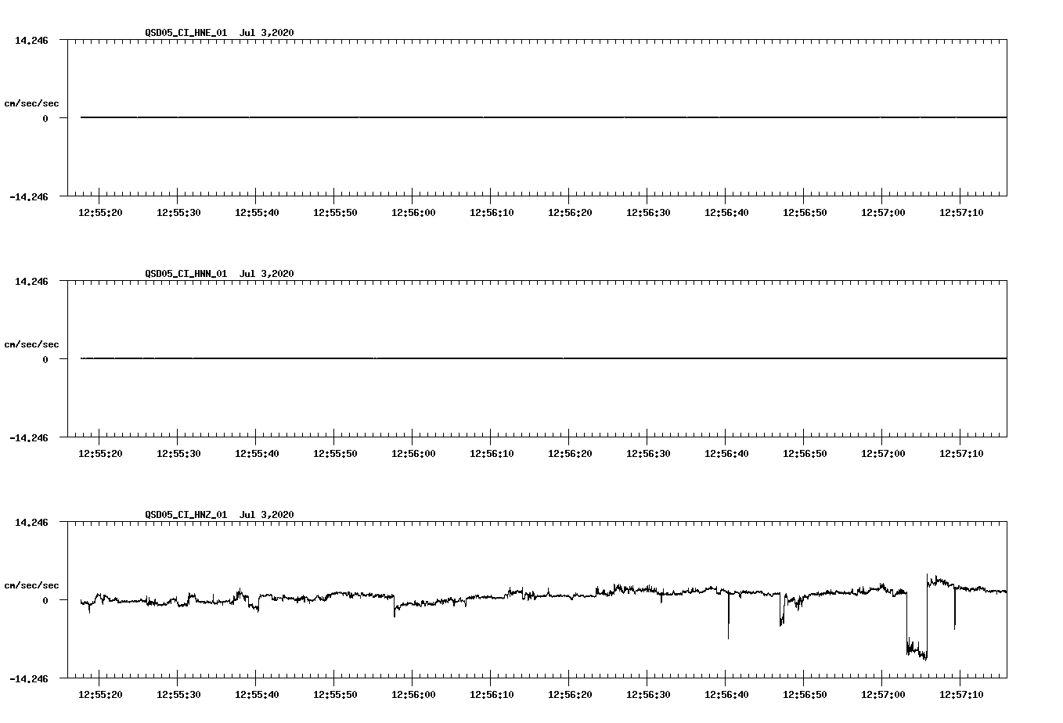Click the HNZ dip near 12:56:47
This screenshot has height=723, width=1063.
782,610
